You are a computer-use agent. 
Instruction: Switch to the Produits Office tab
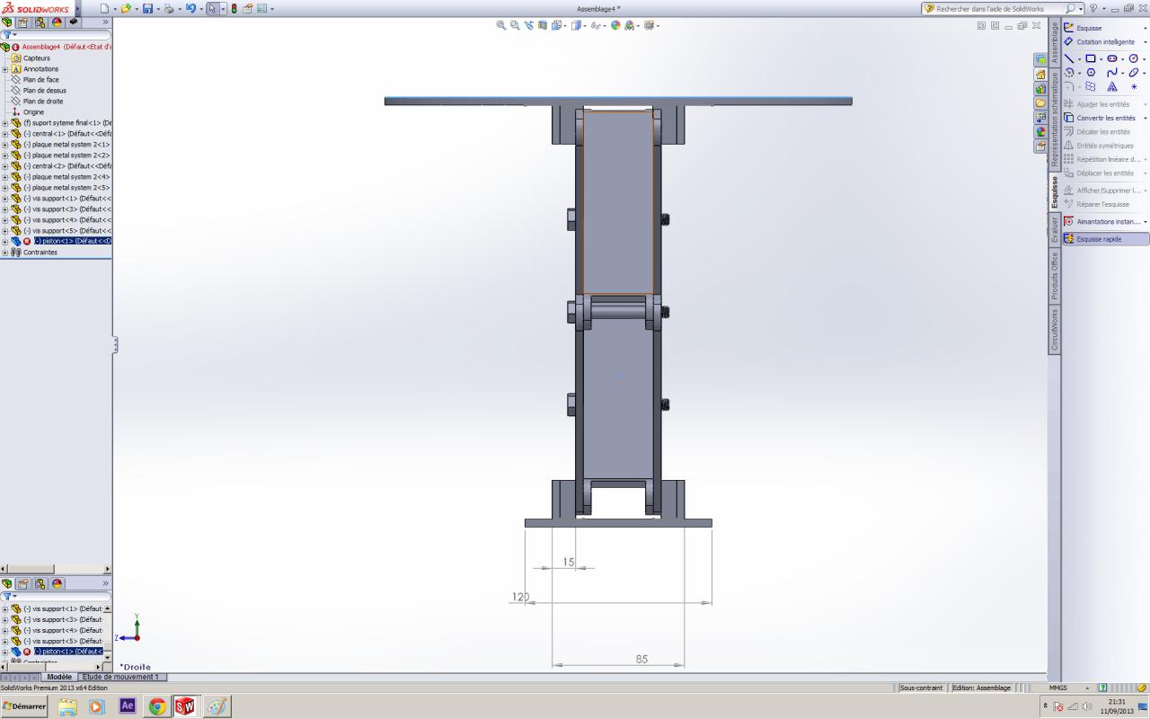point(1055,275)
